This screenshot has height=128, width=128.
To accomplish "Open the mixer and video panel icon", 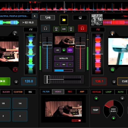I will click(48, 18).
